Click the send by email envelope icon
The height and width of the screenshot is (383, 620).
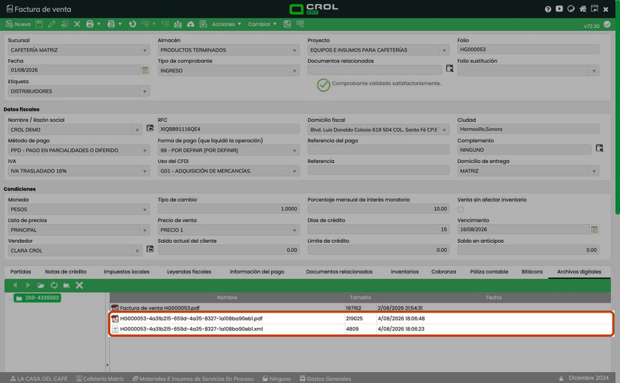point(178,24)
